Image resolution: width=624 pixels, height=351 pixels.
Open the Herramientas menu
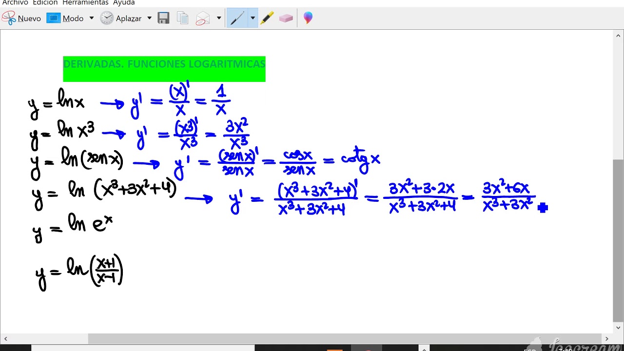coord(85,3)
